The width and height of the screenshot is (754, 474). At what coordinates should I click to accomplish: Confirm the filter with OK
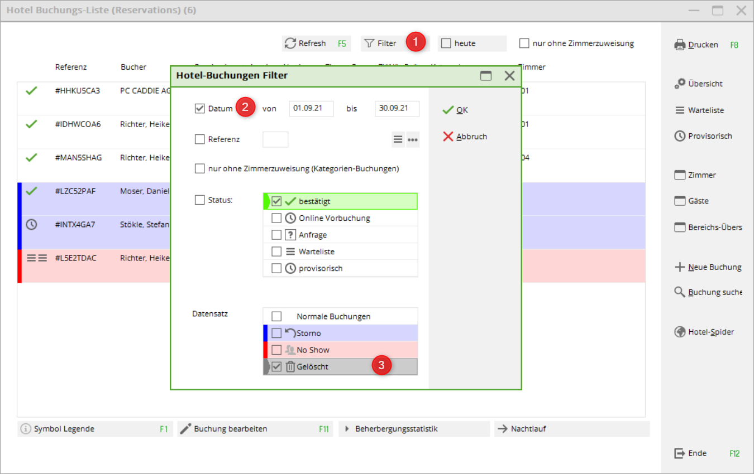pyautogui.click(x=456, y=110)
